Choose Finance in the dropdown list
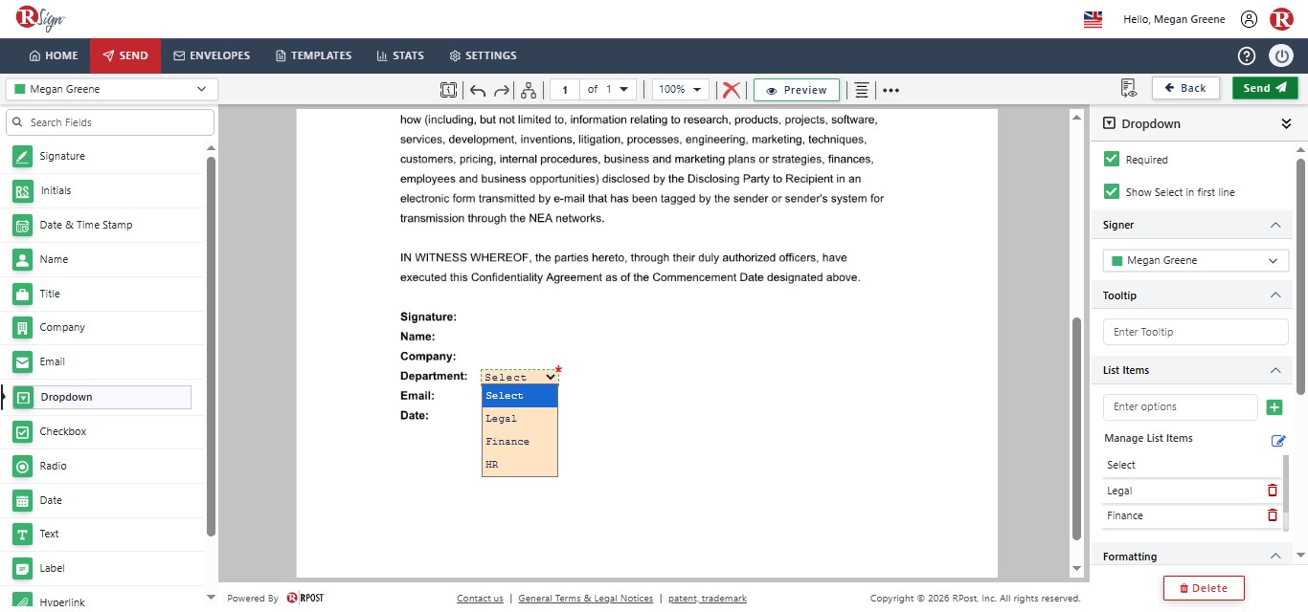Screen dimensions: 1308x612 tap(520, 442)
